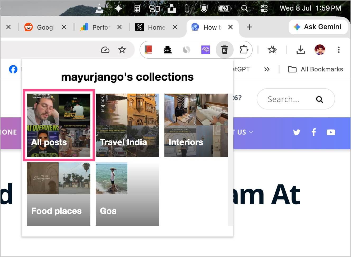Viewport: 351px width, 257px height.
Task: Open battery charging status icon
Action: pyautogui.click(x=224, y=9)
